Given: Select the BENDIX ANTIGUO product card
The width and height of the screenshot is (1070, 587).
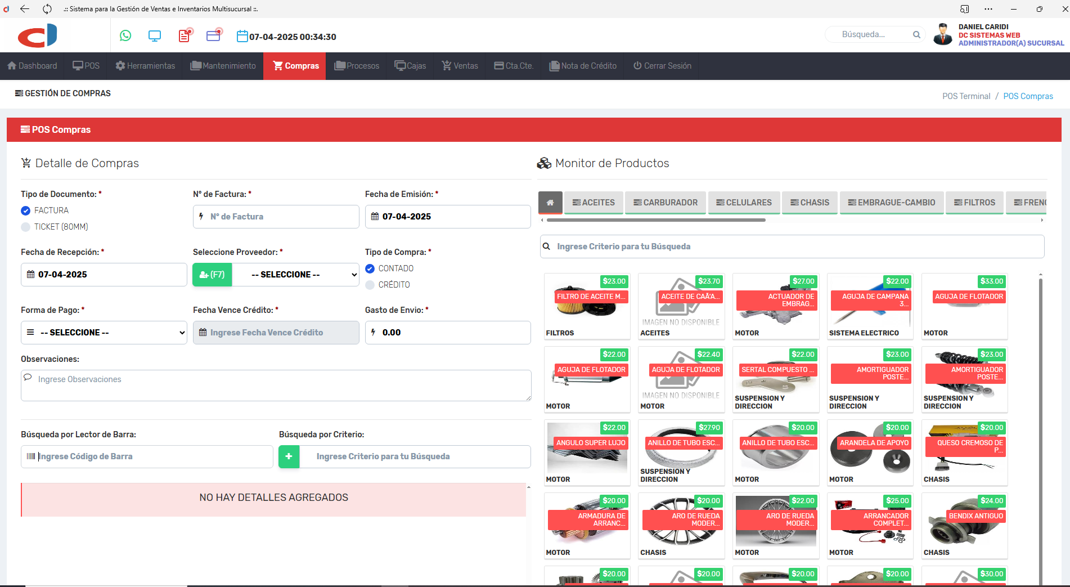Looking at the screenshot, I should click(965, 526).
